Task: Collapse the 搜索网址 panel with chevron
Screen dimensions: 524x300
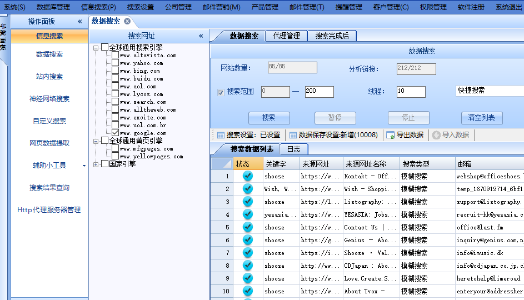Action: point(201,36)
